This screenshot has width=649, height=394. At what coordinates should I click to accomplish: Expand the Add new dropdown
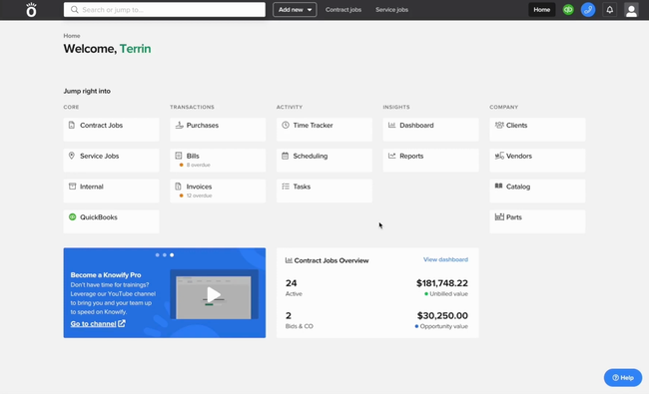pyautogui.click(x=295, y=10)
